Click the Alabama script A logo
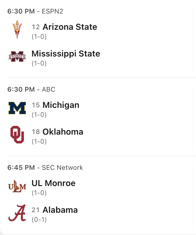This screenshot has height=235, width=196. click(x=17, y=213)
